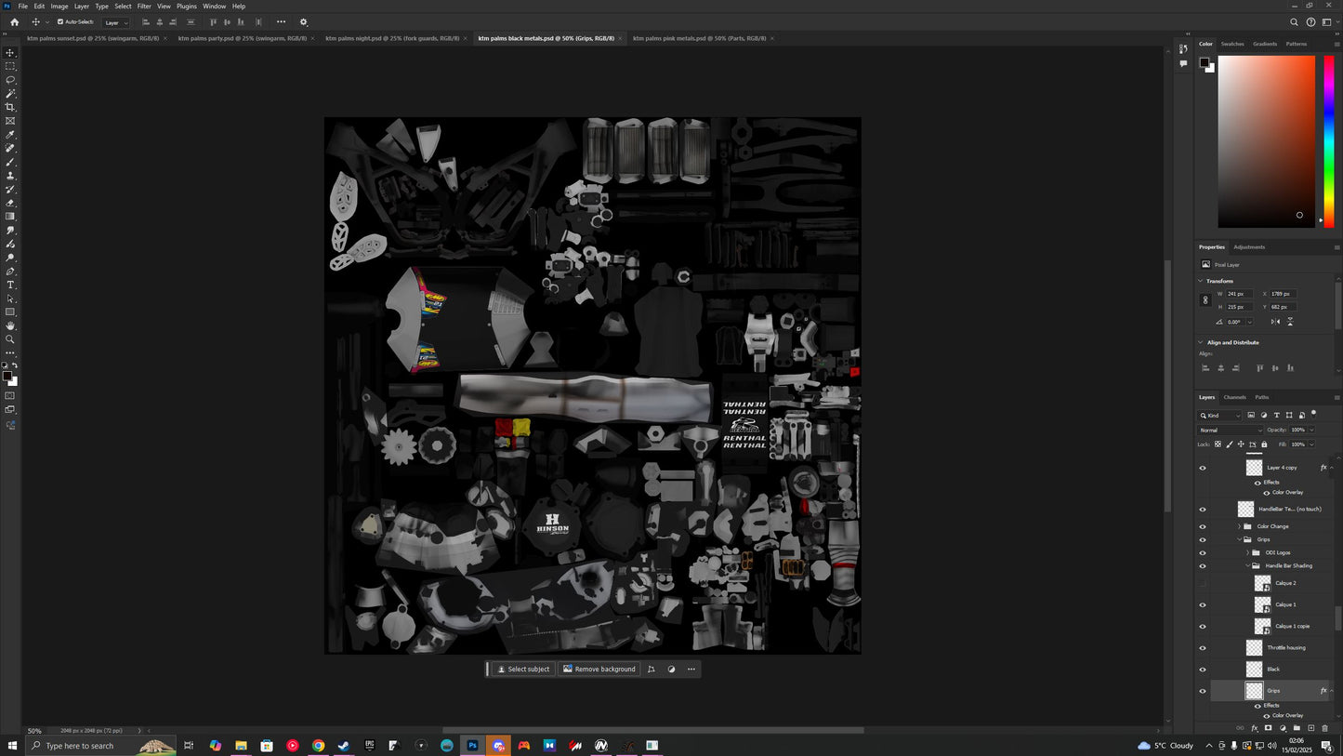Click the Select subject button
This screenshot has width=1343, height=756.
tap(523, 670)
